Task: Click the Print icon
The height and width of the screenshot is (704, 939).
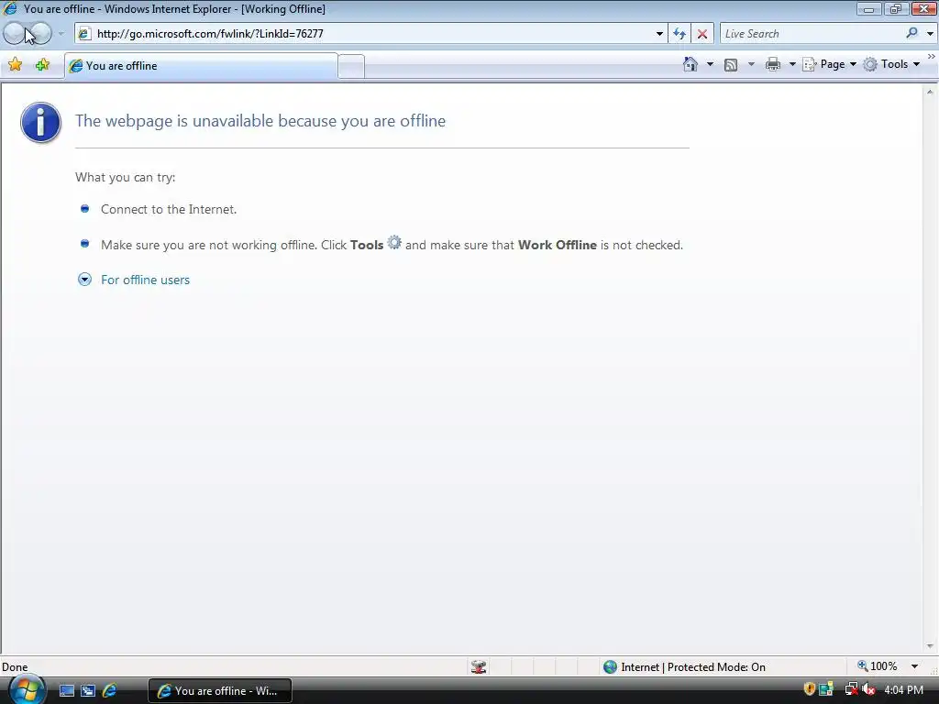Action: (773, 64)
